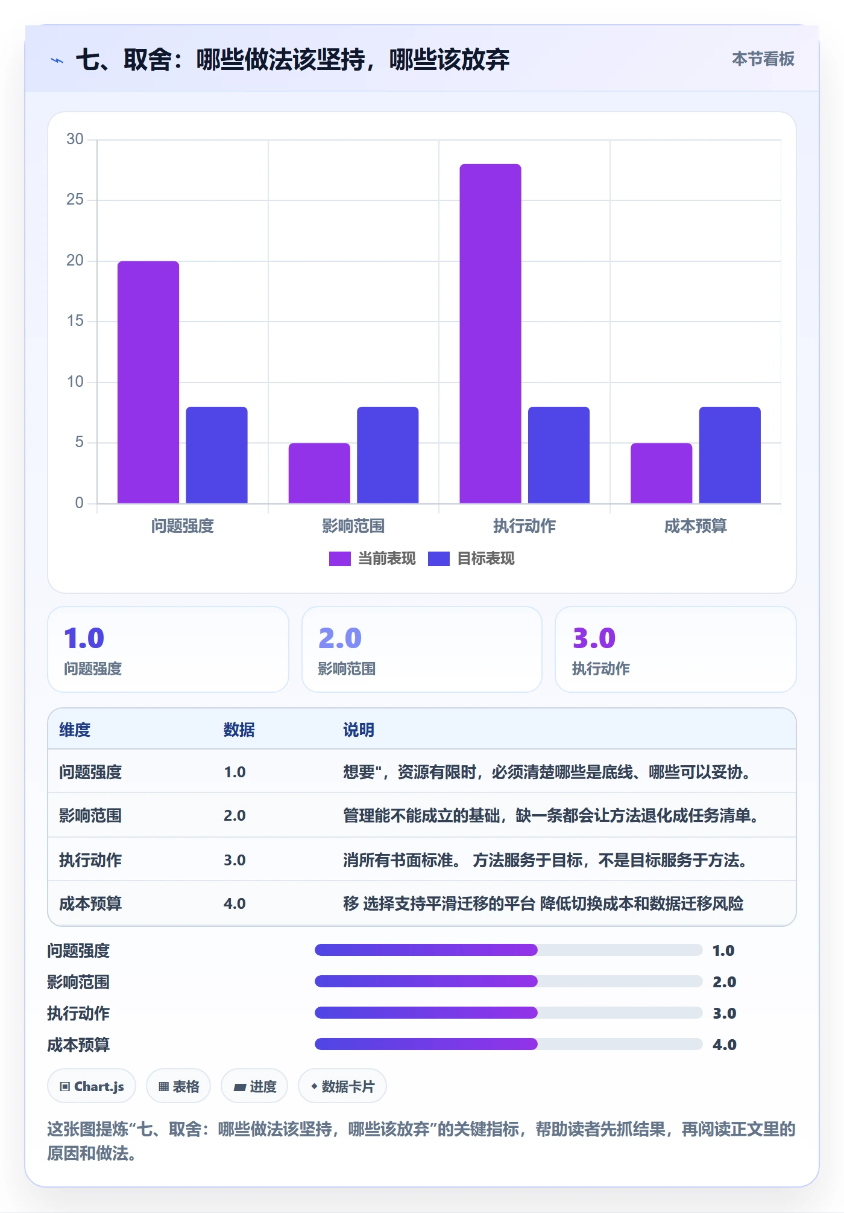
Task: Toggle the purple 当前表现 legend swatch
Action: coord(339,559)
